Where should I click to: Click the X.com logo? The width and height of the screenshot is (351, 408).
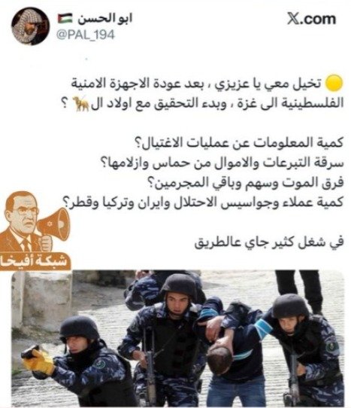pyautogui.click(x=311, y=20)
